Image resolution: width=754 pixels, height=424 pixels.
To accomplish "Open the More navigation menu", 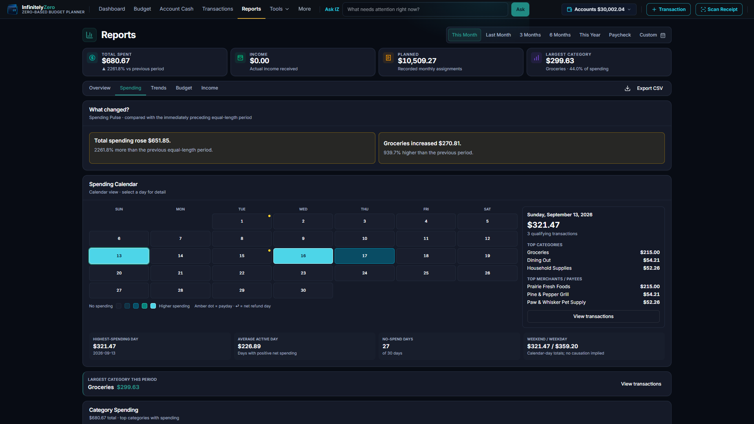I will pyautogui.click(x=304, y=9).
